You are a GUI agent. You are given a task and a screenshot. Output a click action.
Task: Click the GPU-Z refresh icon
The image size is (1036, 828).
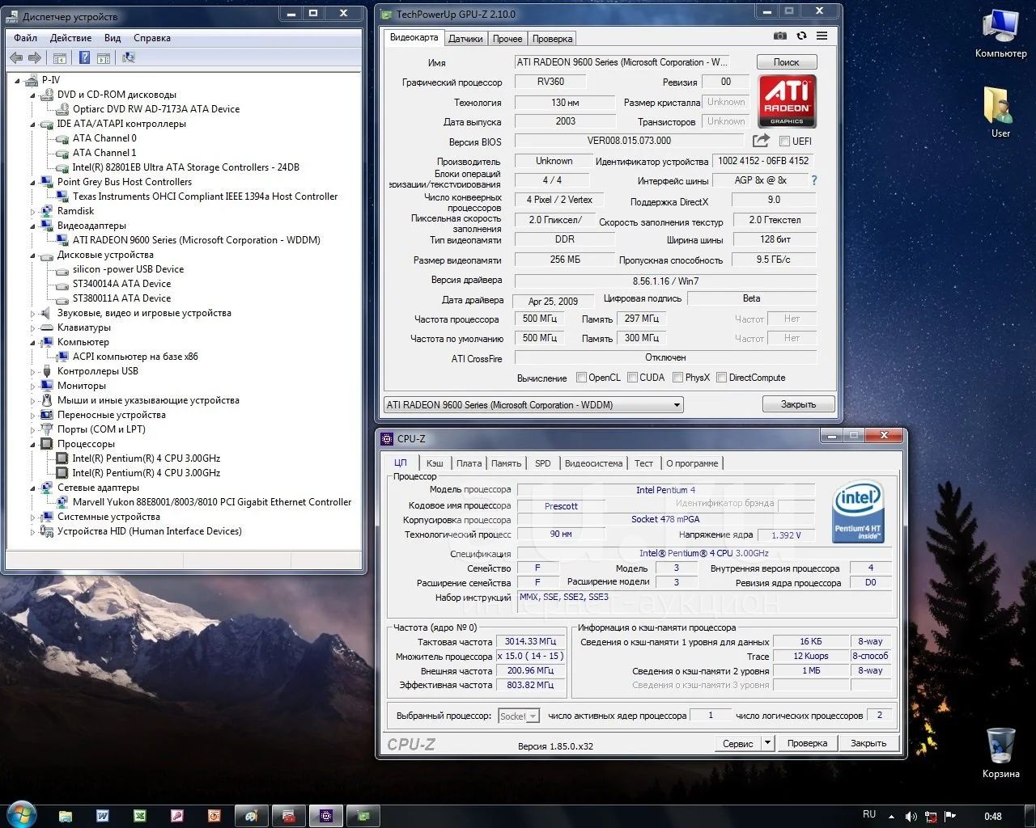coord(801,36)
